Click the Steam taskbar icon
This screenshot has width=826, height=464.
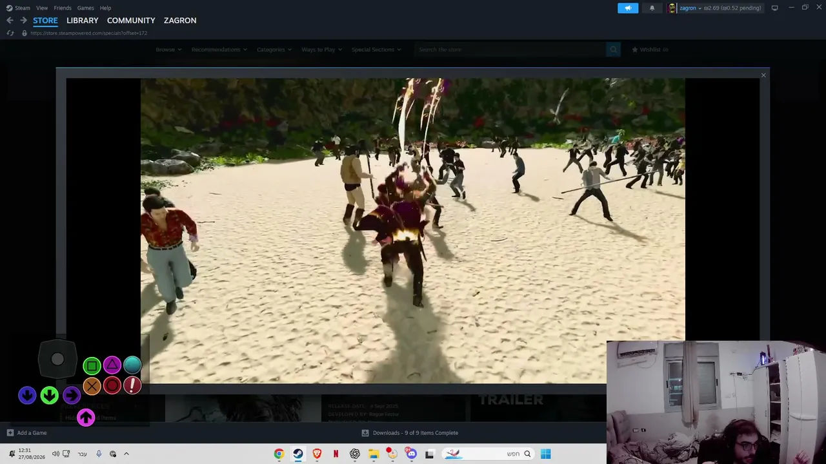click(x=297, y=454)
